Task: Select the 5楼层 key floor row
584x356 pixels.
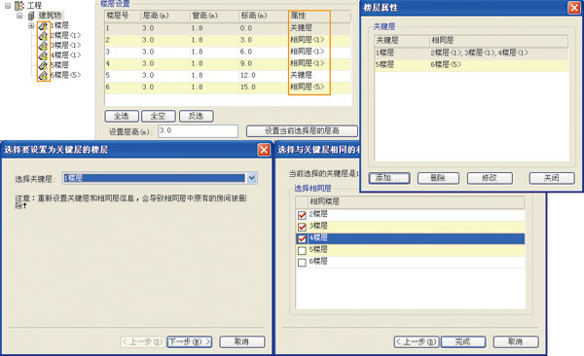Action: point(471,65)
